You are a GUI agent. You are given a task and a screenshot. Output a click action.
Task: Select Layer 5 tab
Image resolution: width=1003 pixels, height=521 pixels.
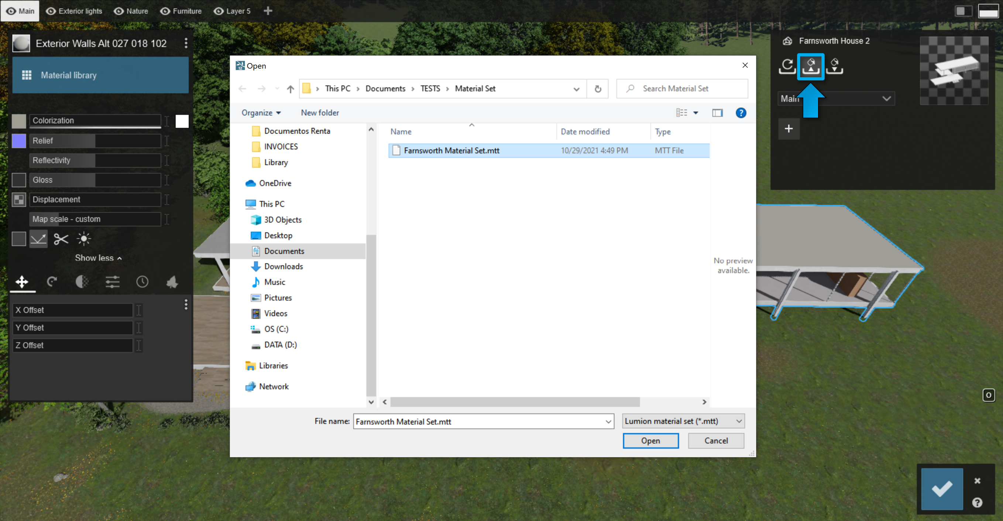point(238,11)
